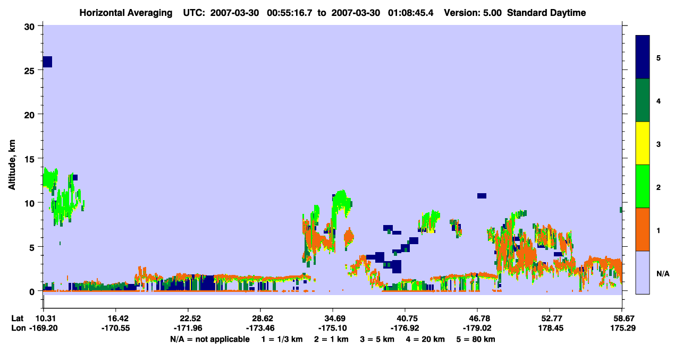Click the yellow color bar segment for 3
The image size is (691, 354).
click(x=643, y=143)
